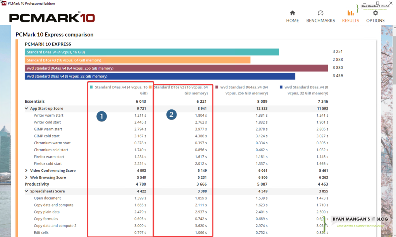Collapse the App Start-up Score group
This screenshot has height=237, width=396.
coord(26,108)
